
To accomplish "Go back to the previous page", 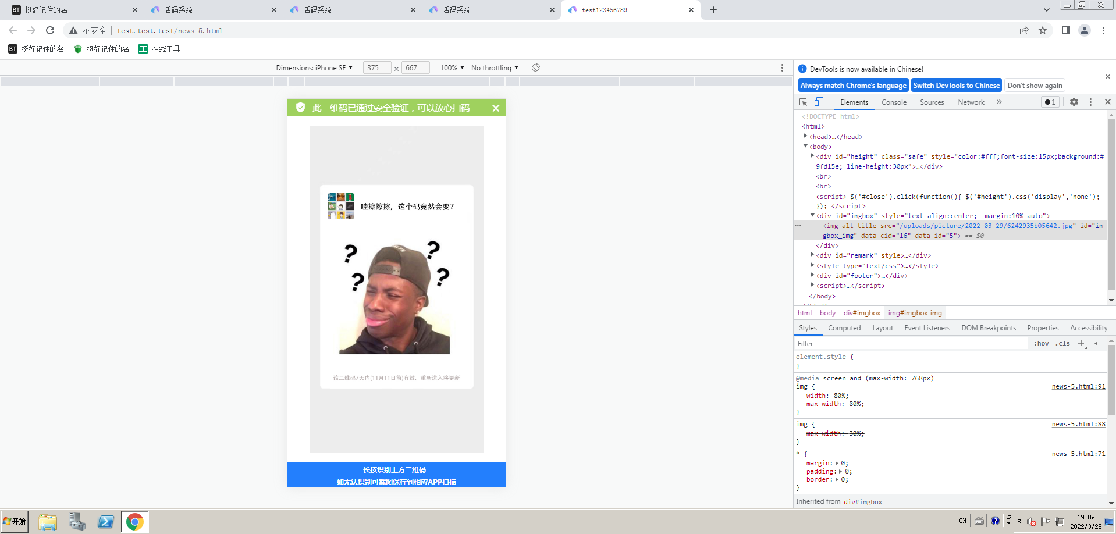I will 13,30.
